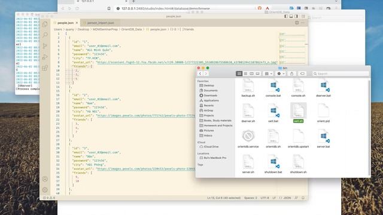Change indentation via Spaces status item

point(250,198)
